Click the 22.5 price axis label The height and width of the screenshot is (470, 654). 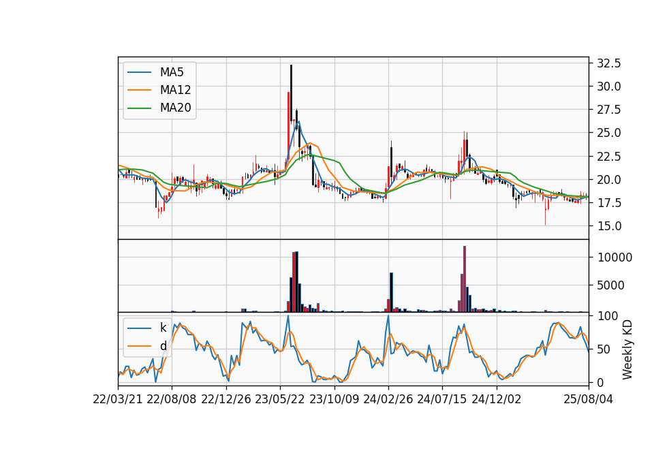point(609,157)
